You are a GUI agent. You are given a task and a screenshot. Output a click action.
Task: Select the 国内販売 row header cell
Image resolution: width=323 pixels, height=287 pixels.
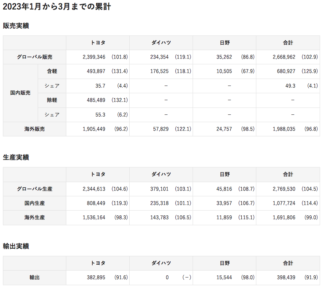pos(20,93)
